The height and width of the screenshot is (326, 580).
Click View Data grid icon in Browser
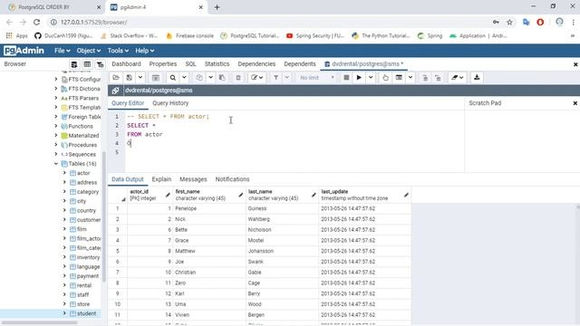click(87, 64)
